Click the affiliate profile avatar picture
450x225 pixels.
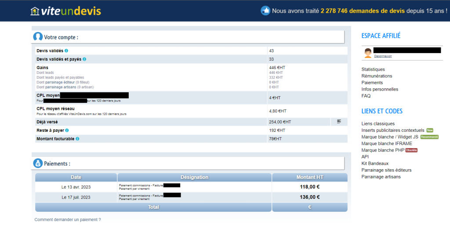pos(368,53)
